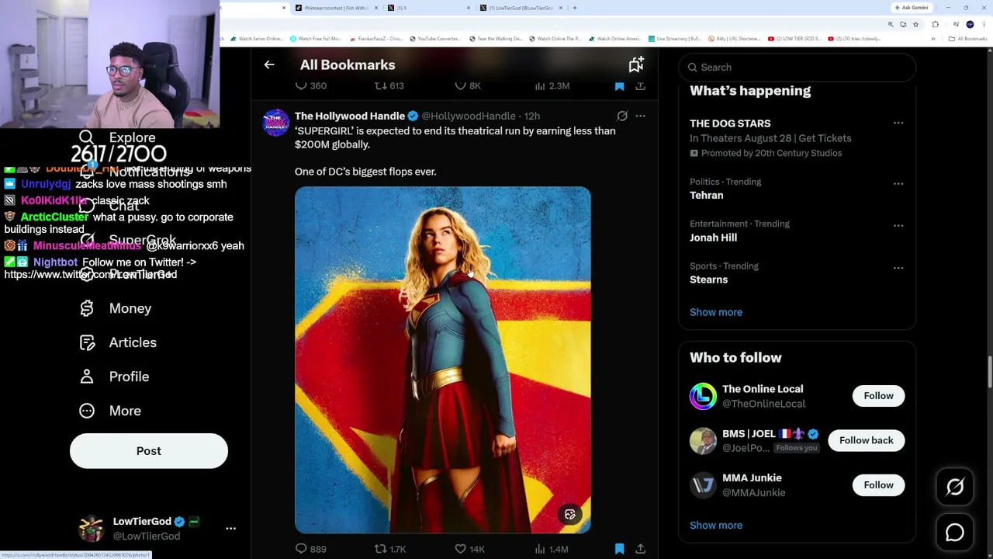Open more options on Hollywood Handle post

coord(640,116)
